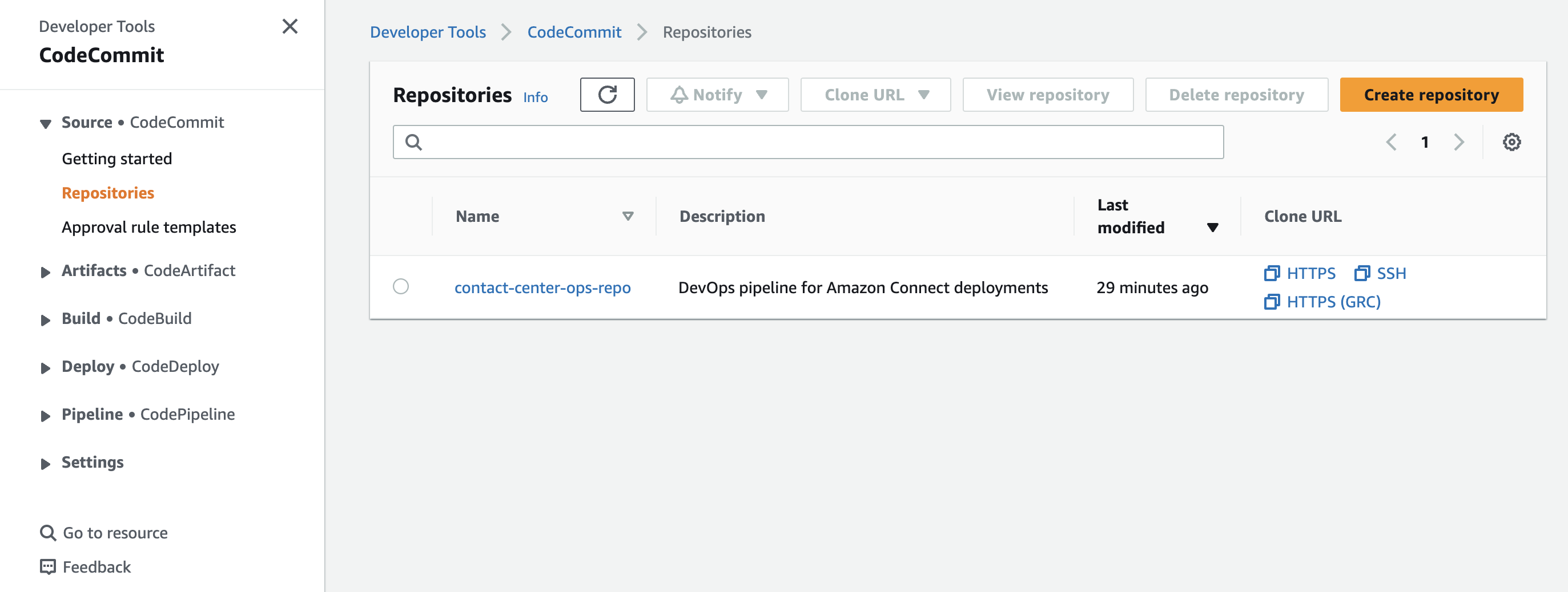The height and width of the screenshot is (592, 1568).
Task: Open table preferences gear icon
Action: point(1511,142)
